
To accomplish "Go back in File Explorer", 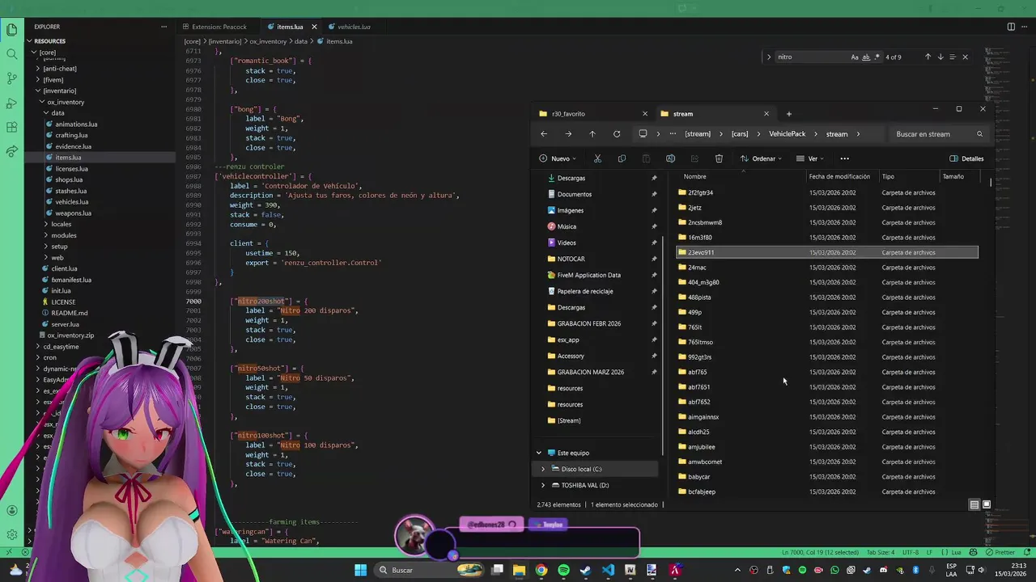I will (x=544, y=134).
